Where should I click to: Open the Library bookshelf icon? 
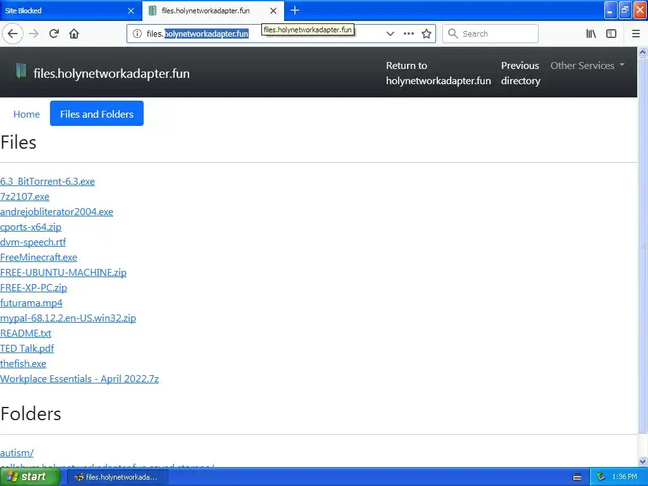[591, 34]
